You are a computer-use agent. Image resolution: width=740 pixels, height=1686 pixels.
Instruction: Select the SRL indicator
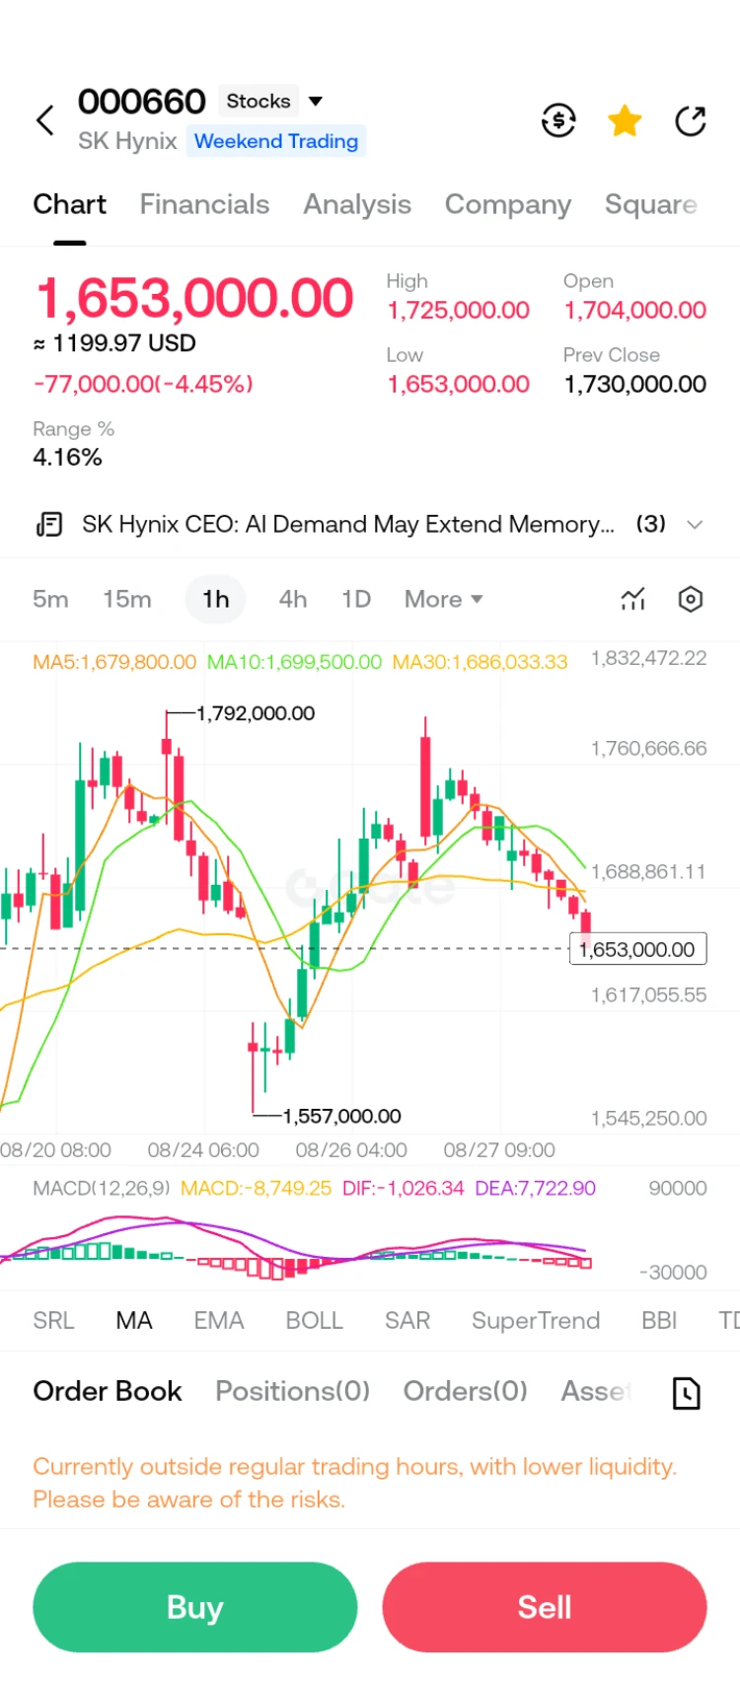53,1320
